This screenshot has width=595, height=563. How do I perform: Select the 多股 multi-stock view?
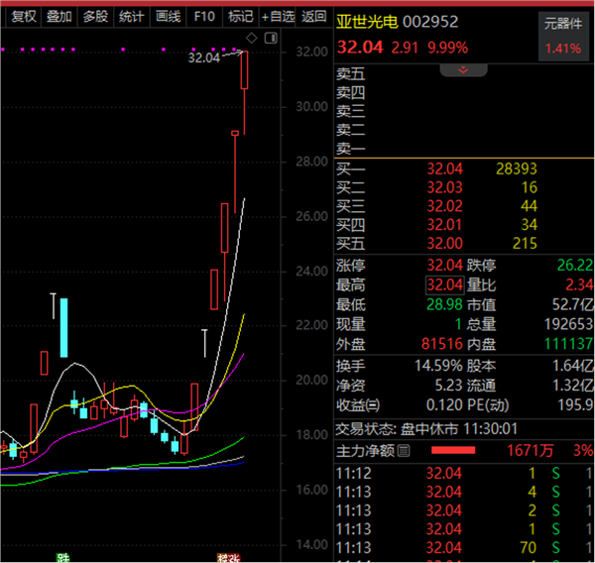[95, 16]
